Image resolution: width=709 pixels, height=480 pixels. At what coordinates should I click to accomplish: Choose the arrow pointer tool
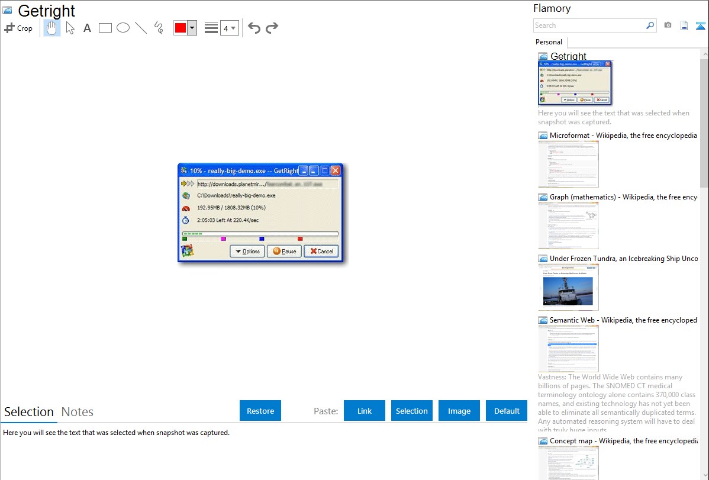click(x=70, y=28)
